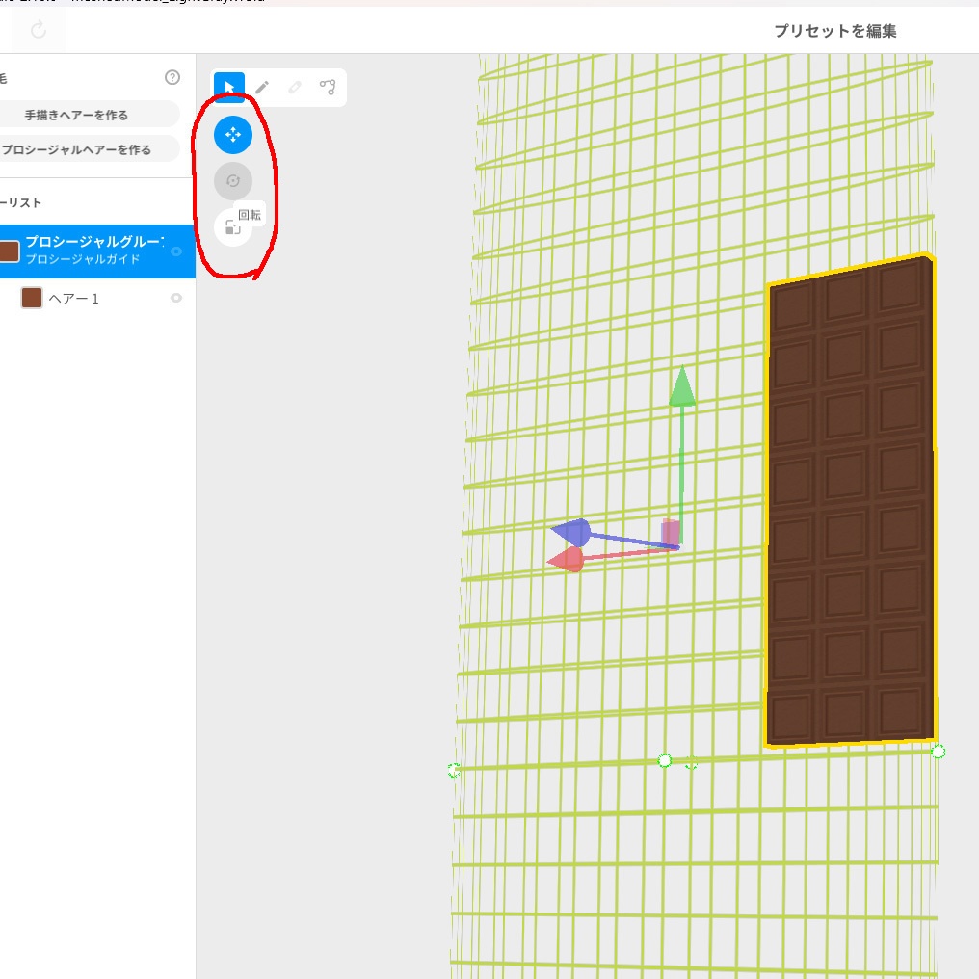Image resolution: width=979 pixels, height=979 pixels.
Task: Open color swatch of ヘアー 1
Action: pos(32,298)
